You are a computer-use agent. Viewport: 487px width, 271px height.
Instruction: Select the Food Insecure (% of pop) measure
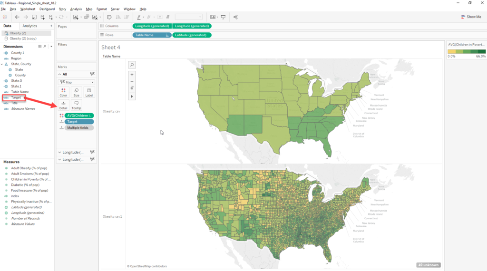29,191
